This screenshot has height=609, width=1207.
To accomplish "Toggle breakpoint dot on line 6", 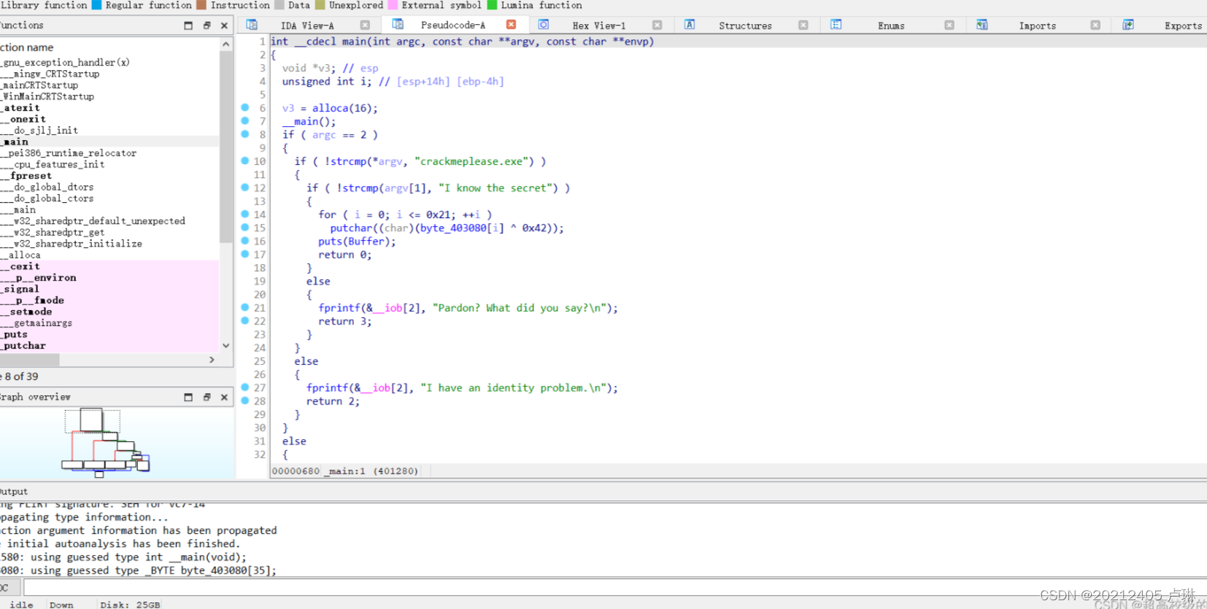I will coord(245,107).
